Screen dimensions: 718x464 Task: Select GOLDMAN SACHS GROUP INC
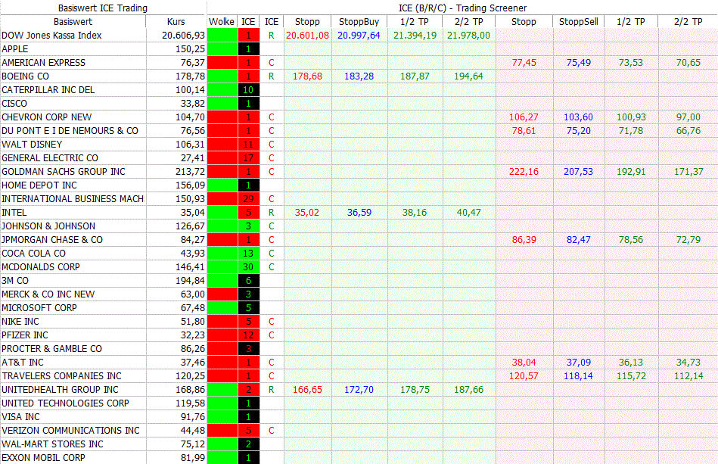click(64, 172)
